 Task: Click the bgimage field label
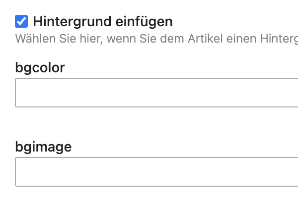pos(43,147)
